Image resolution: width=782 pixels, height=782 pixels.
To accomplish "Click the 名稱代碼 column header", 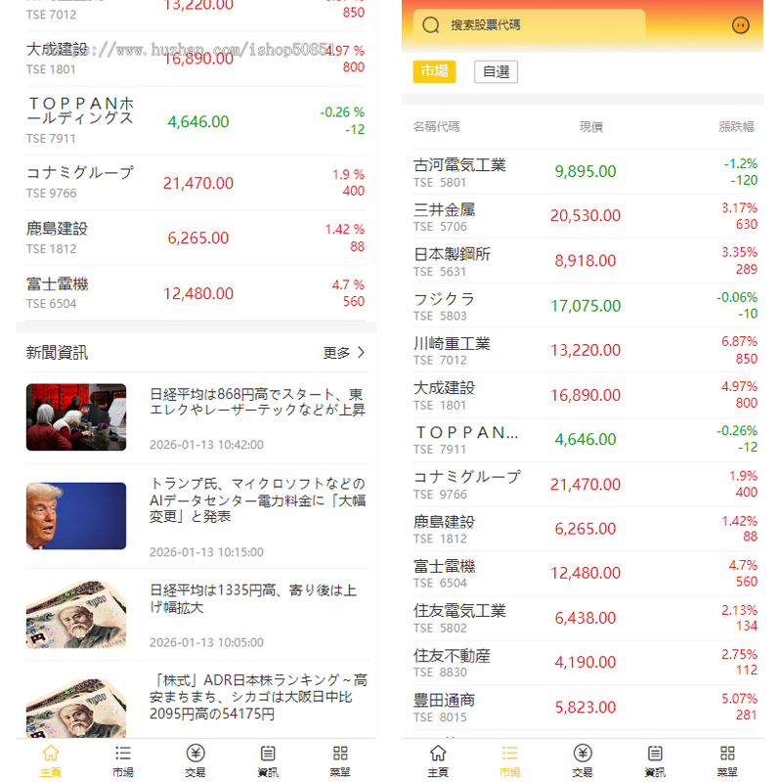I will coord(436,127).
